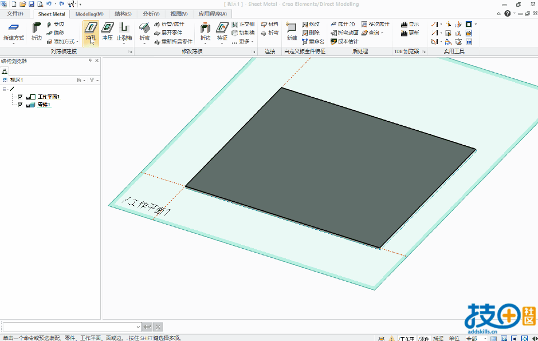Open the 添加方式 dropdown
The height and width of the screenshot is (341, 538).
(x=63, y=41)
